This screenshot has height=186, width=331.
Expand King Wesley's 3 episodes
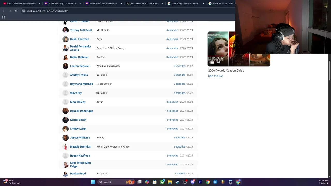coord(172,102)
